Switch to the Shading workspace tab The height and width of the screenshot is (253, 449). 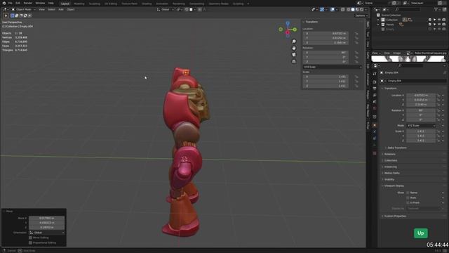pos(147,4)
